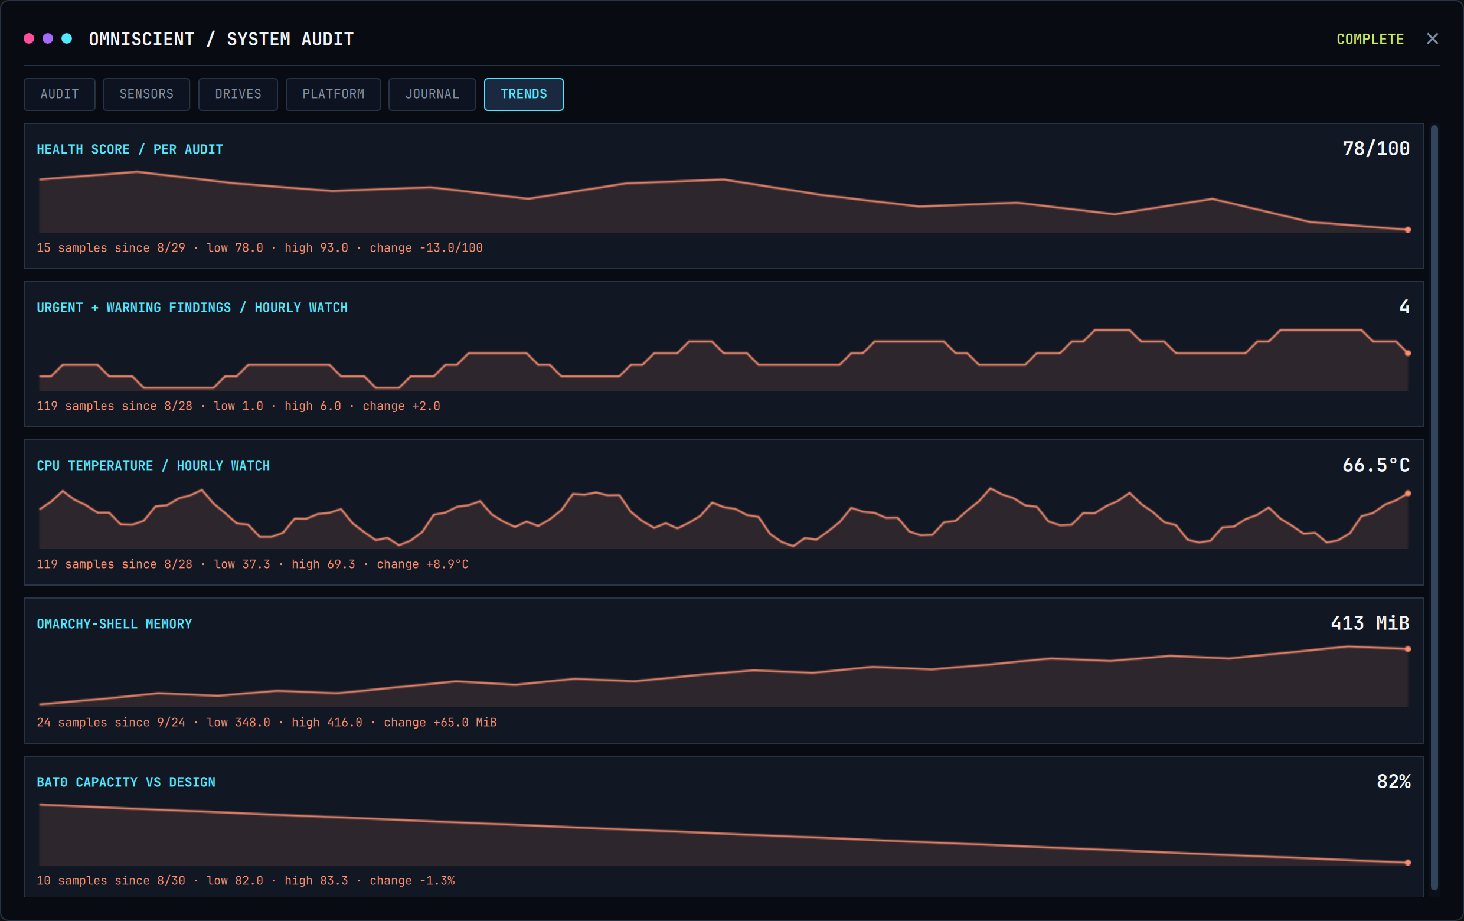
Task: Open the DRIVES tab
Action: [x=238, y=94]
